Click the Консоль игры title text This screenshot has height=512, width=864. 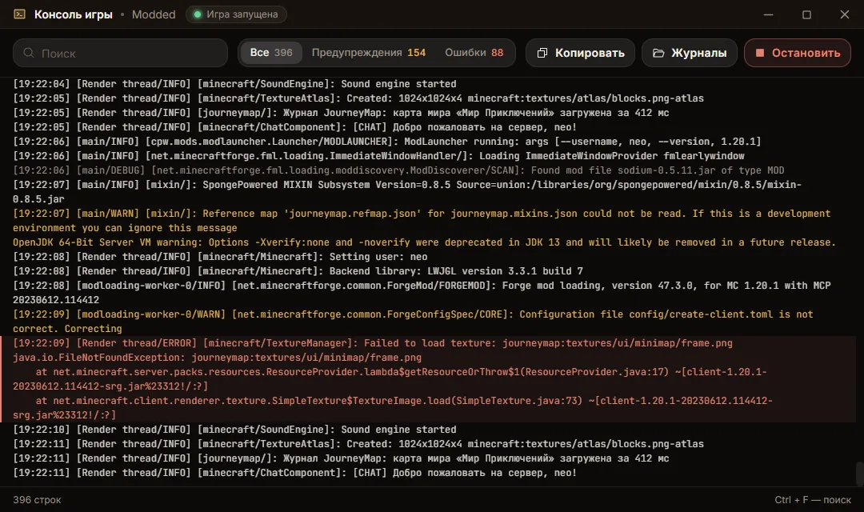pyautogui.click(x=74, y=14)
